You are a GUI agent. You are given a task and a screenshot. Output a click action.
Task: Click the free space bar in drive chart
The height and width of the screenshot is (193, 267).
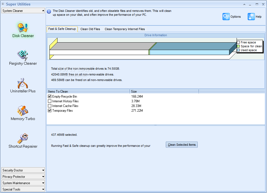click(99, 52)
